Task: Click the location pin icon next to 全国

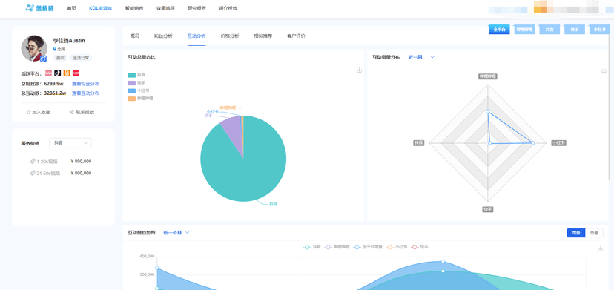Action: click(55, 49)
